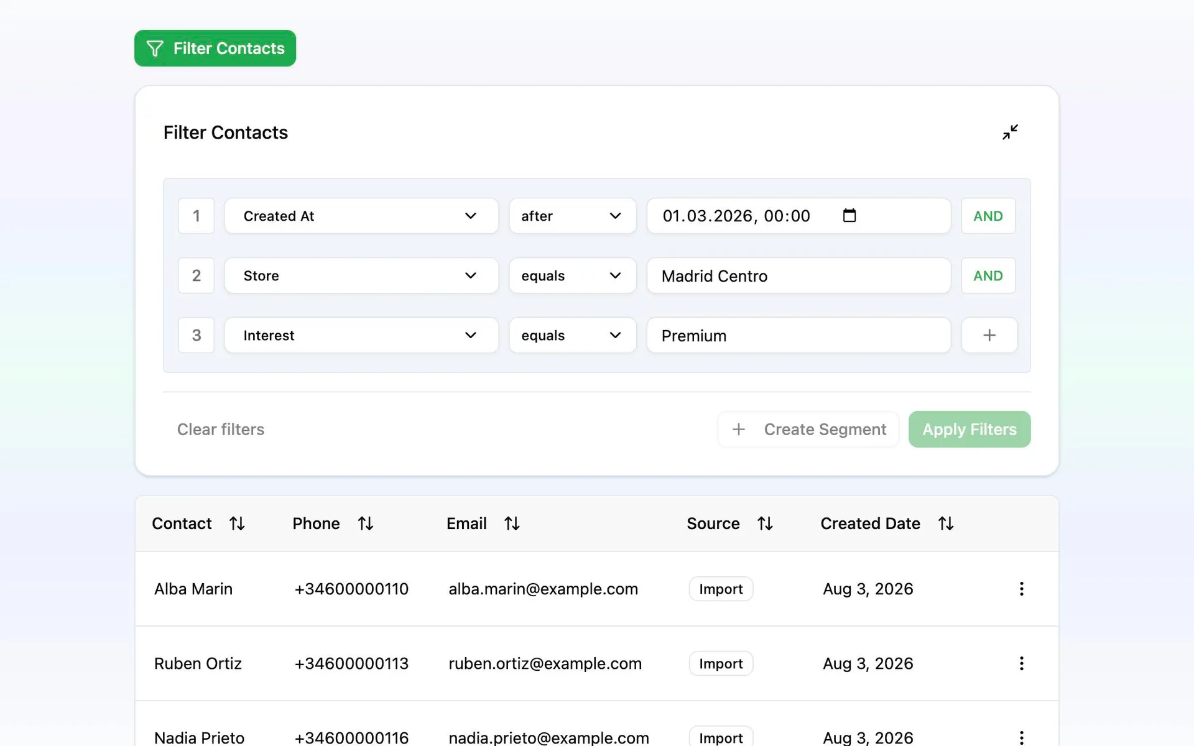Click Clear filters
Image resolution: width=1194 pixels, height=746 pixels.
[221, 429]
